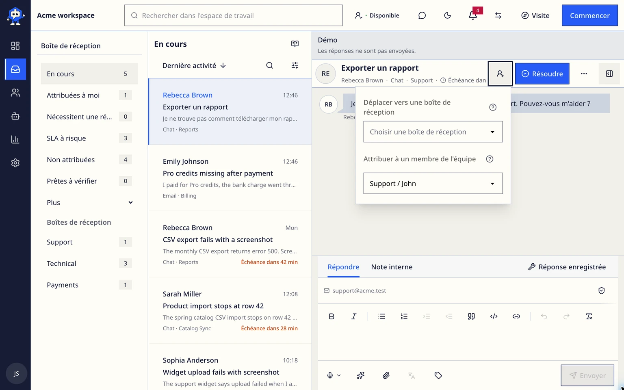Image resolution: width=624 pixels, height=390 pixels.
Task: Click the assign member person-plus icon
Action: tap(500, 74)
